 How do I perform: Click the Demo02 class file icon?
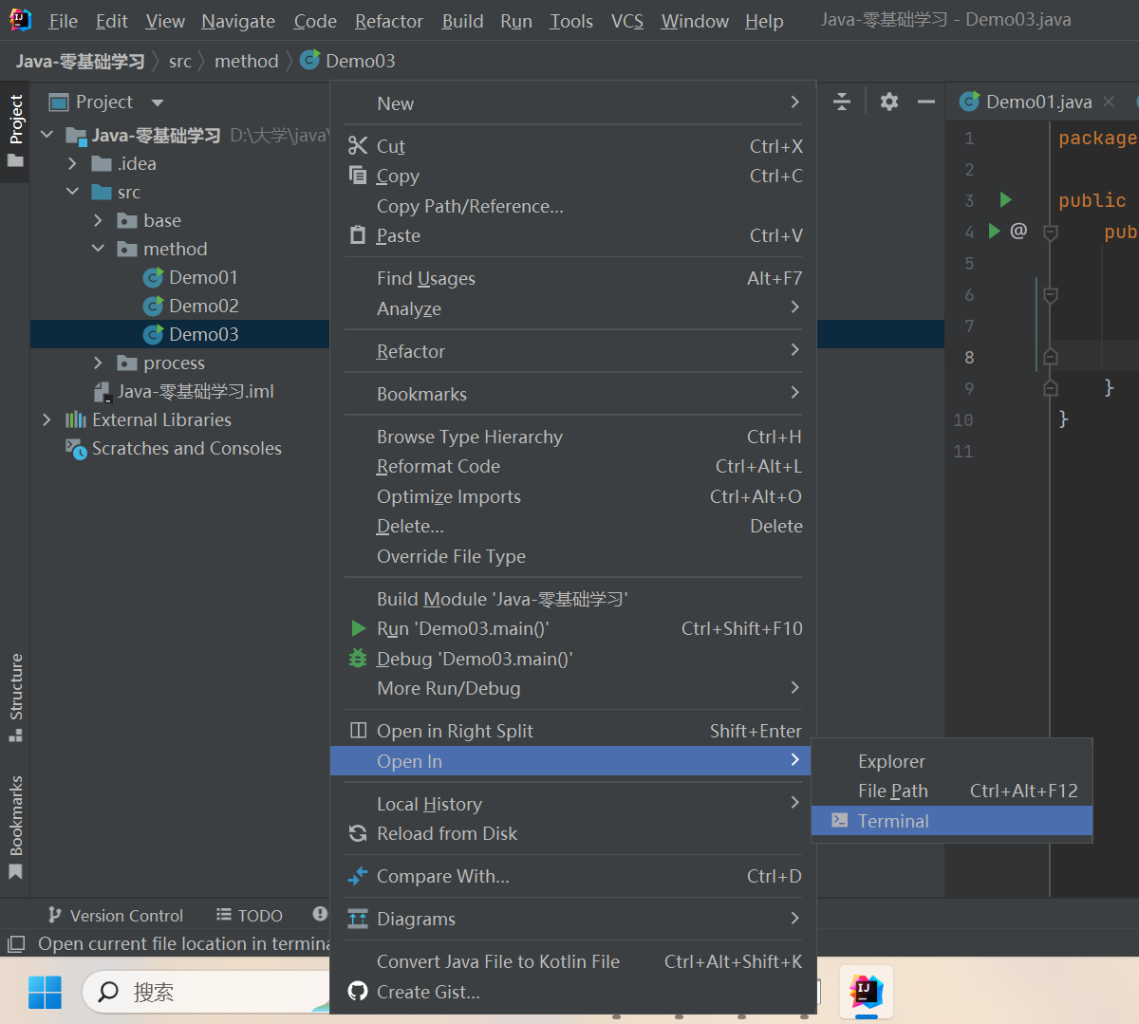(x=153, y=306)
